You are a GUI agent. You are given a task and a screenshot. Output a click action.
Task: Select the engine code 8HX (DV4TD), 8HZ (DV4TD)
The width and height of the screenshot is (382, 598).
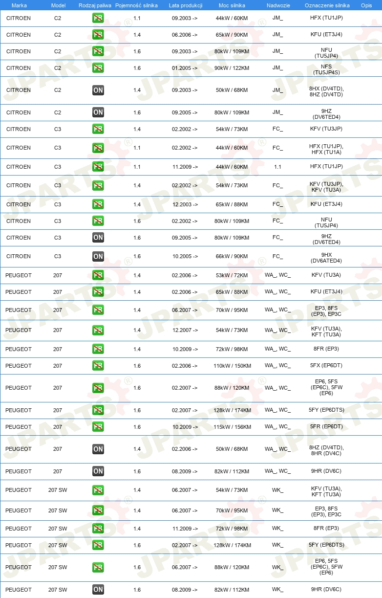(326, 91)
